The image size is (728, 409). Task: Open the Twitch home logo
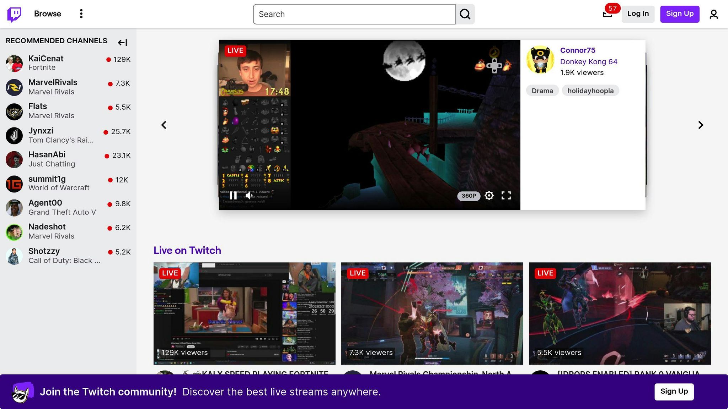coord(14,14)
